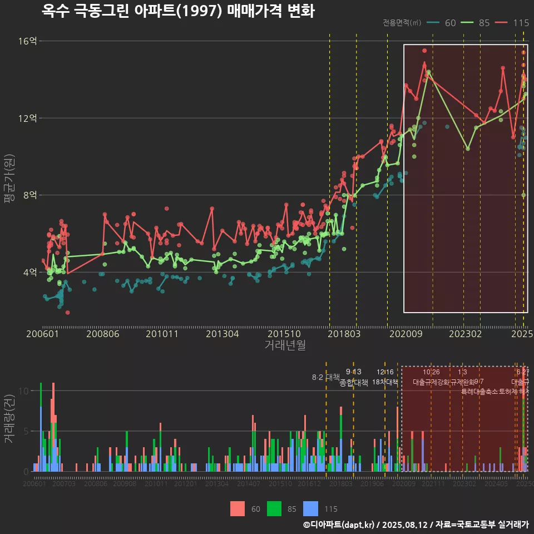This screenshot has height=534, width=534.
Task: Click the highest red data point above 15억
Action: 424,51
